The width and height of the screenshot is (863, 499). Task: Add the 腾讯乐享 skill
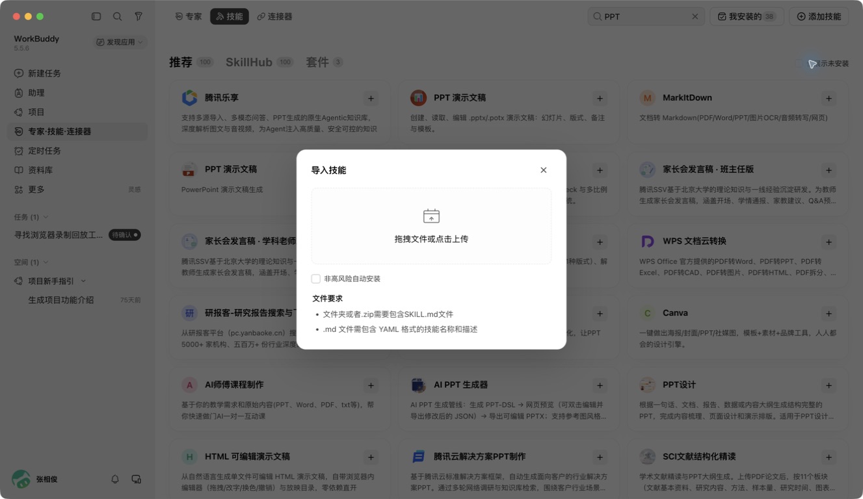click(371, 99)
